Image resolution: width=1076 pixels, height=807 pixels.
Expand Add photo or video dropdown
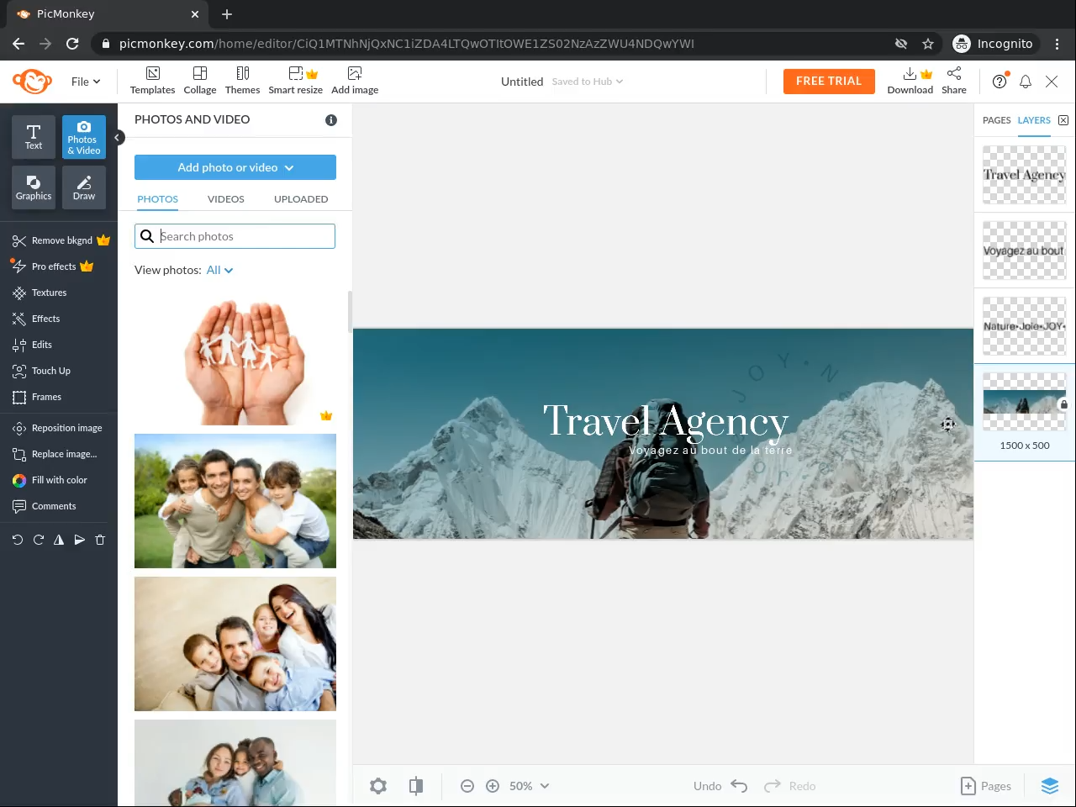point(235,167)
